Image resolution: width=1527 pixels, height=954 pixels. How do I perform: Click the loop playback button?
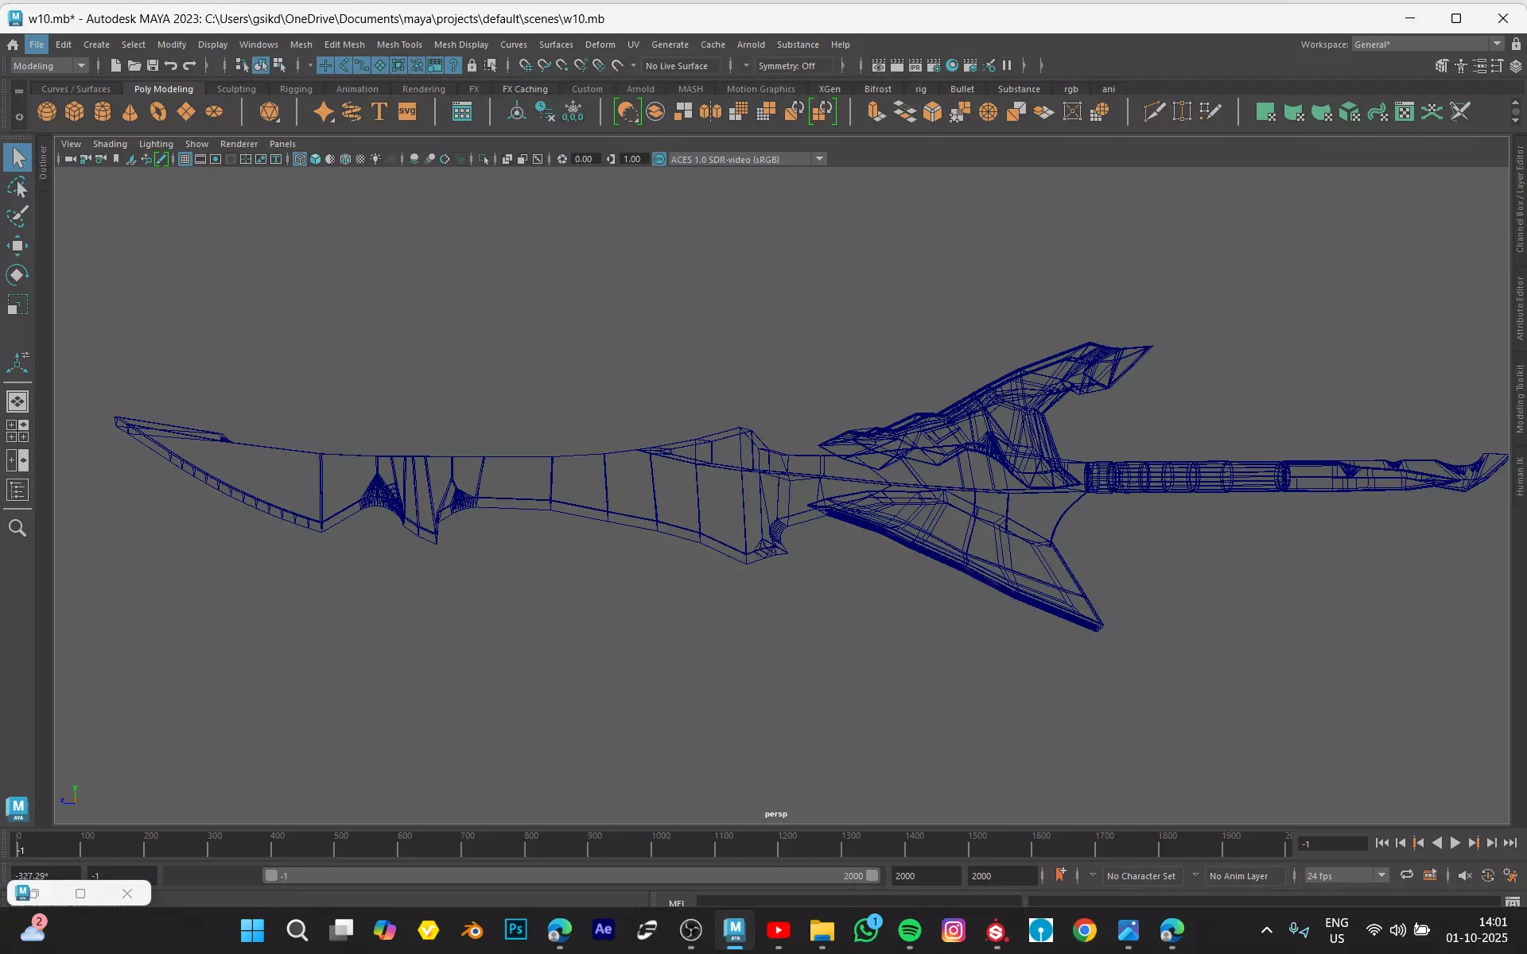click(x=1406, y=875)
